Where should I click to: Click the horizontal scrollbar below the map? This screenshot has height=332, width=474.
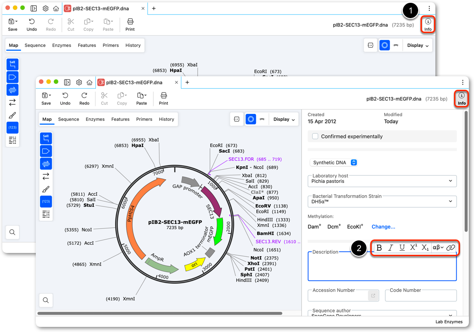tap(160, 313)
